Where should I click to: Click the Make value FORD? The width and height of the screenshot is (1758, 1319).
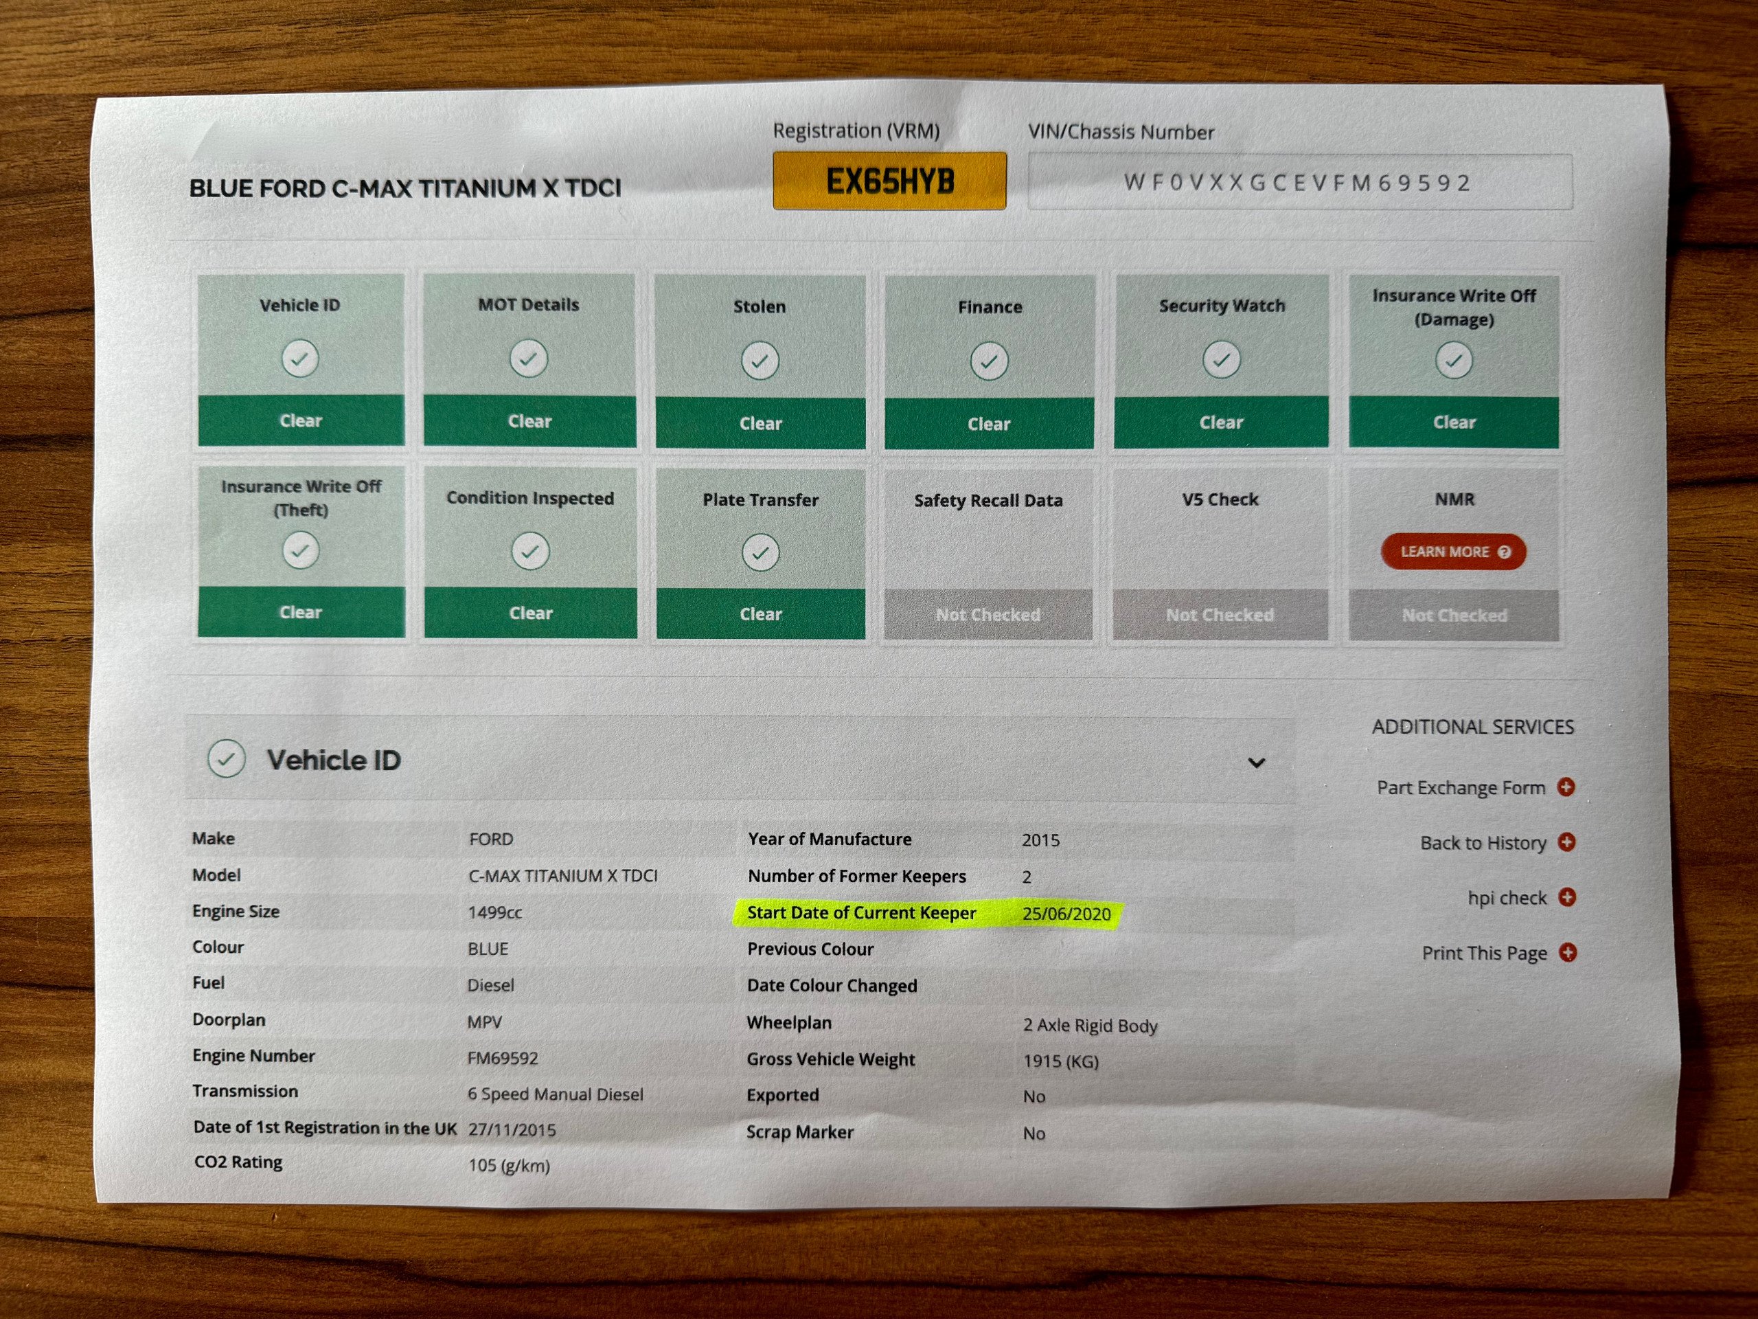coord(491,839)
